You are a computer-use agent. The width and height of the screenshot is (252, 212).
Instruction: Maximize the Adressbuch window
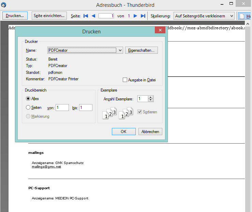pyautogui.click(x=231, y=4)
